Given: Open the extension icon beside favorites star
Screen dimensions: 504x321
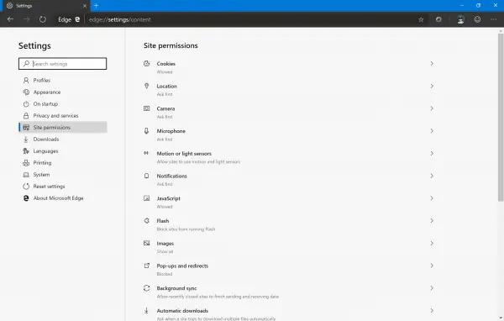Looking at the screenshot, I should (x=438, y=19).
